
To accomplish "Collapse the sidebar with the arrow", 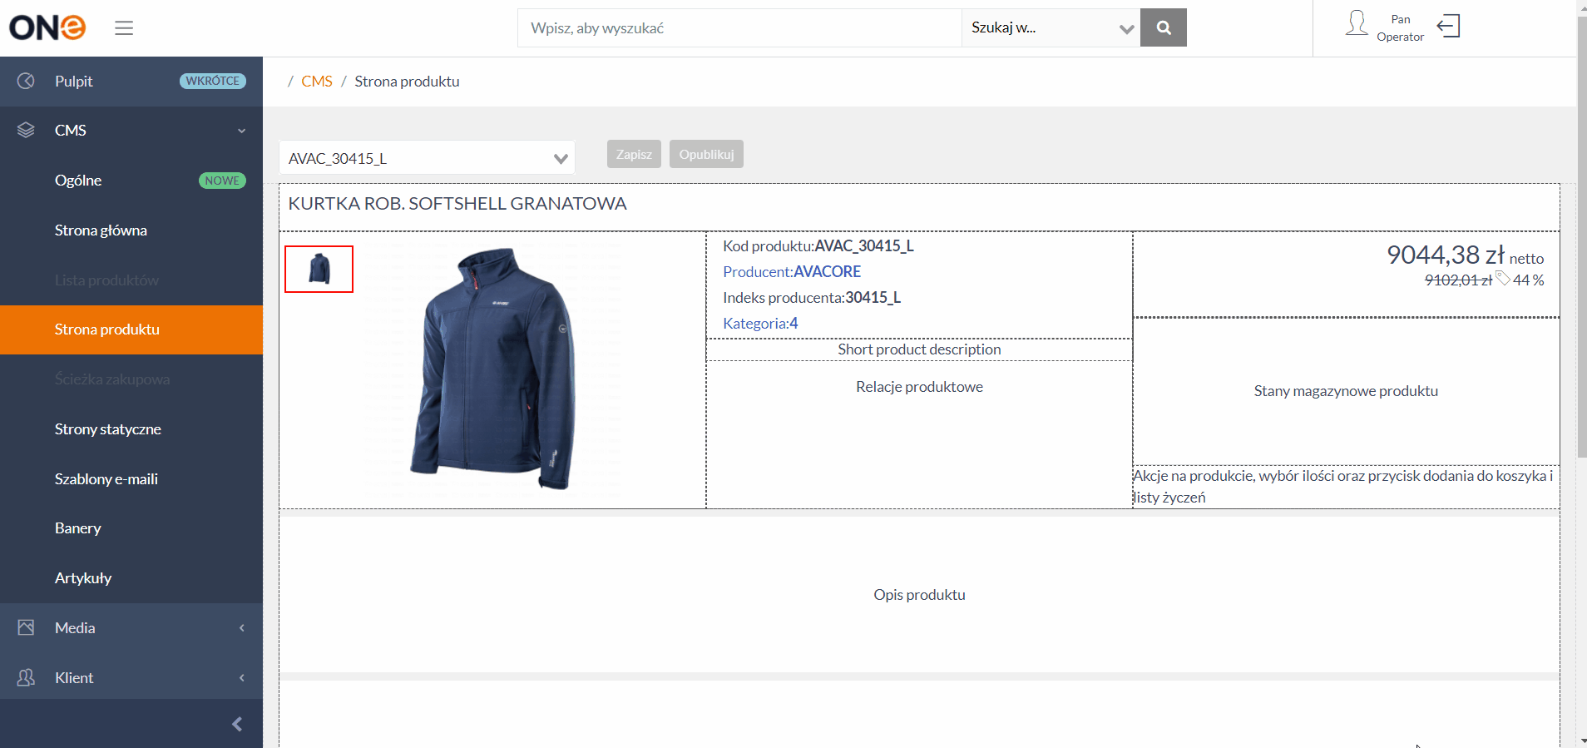I will pyautogui.click(x=237, y=724).
